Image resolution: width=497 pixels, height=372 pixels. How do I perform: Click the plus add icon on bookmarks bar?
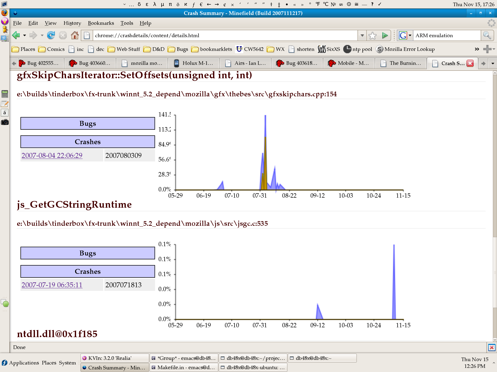487,49
